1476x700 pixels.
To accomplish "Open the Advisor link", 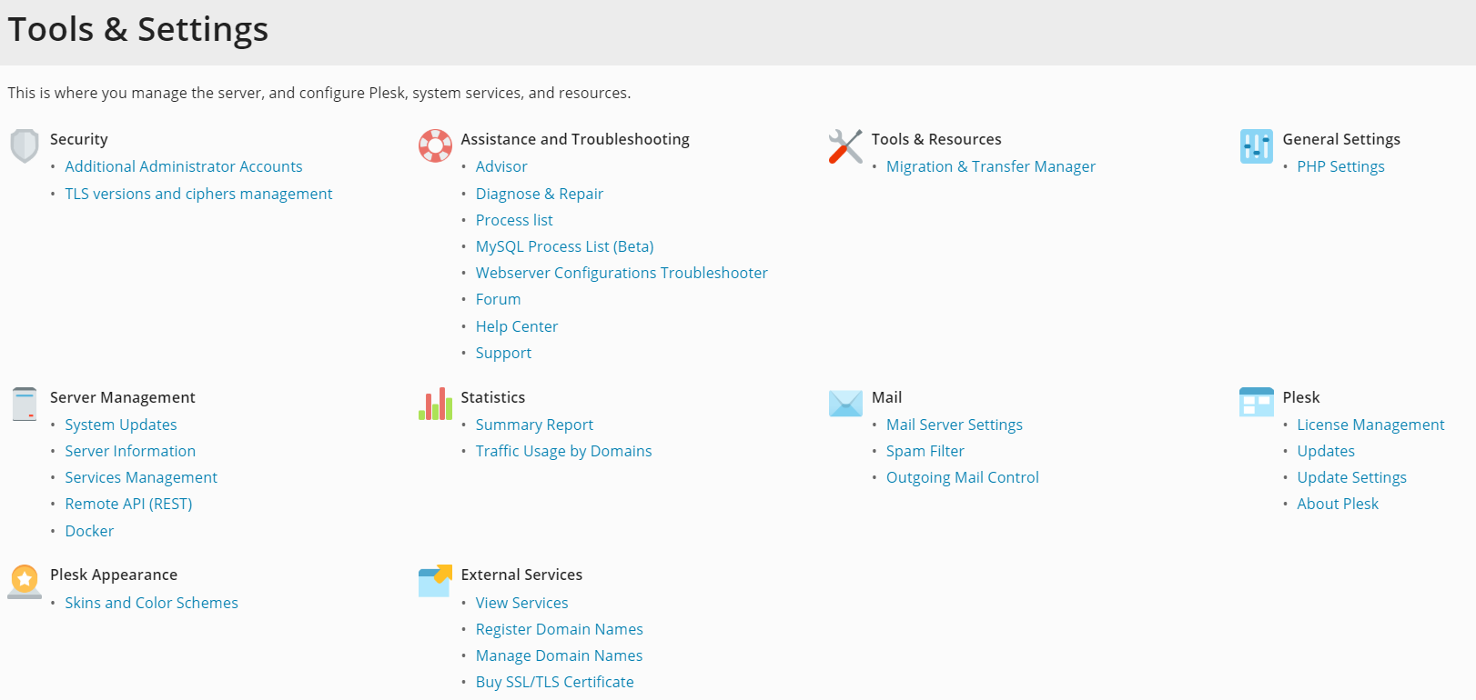I will [x=501, y=166].
